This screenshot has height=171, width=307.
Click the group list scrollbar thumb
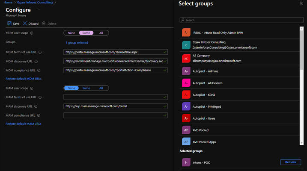[301, 50]
